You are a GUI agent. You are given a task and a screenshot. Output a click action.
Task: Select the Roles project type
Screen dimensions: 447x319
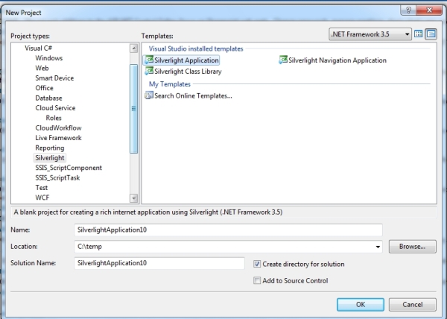coord(54,118)
